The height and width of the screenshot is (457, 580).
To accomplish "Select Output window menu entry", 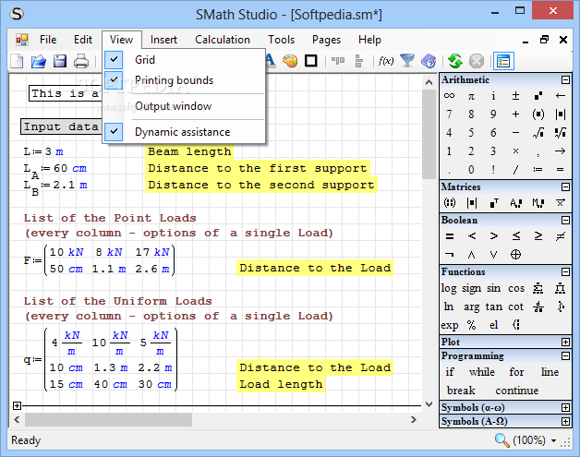I will click(173, 106).
